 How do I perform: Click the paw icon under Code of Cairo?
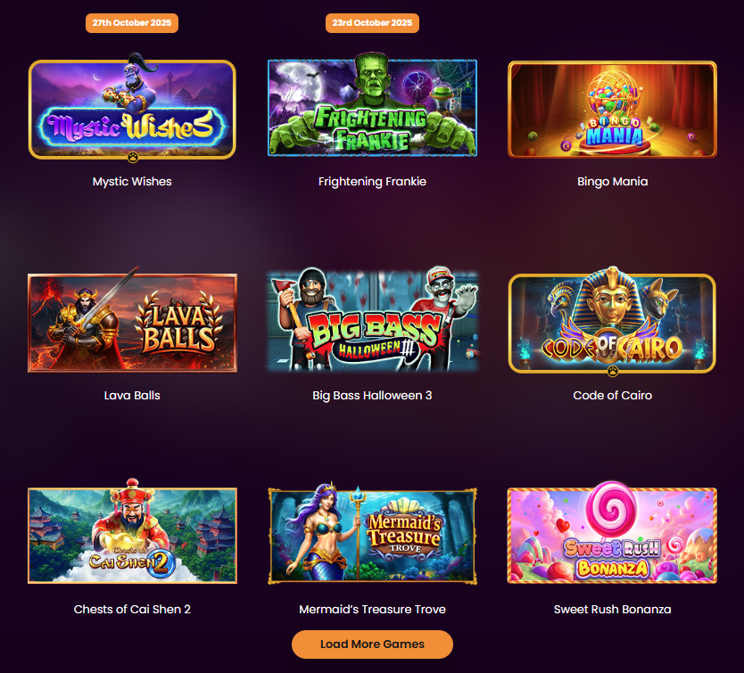(613, 371)
